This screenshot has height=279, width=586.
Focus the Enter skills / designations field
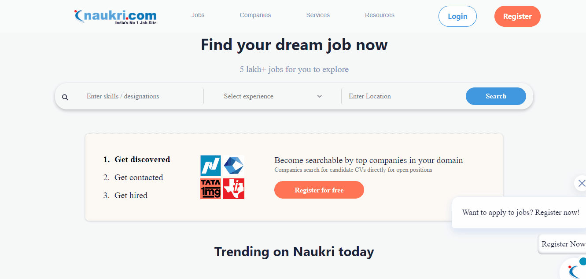pyautogui.click(x=141, y=96)
